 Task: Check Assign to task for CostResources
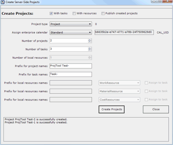click(146, 99)
